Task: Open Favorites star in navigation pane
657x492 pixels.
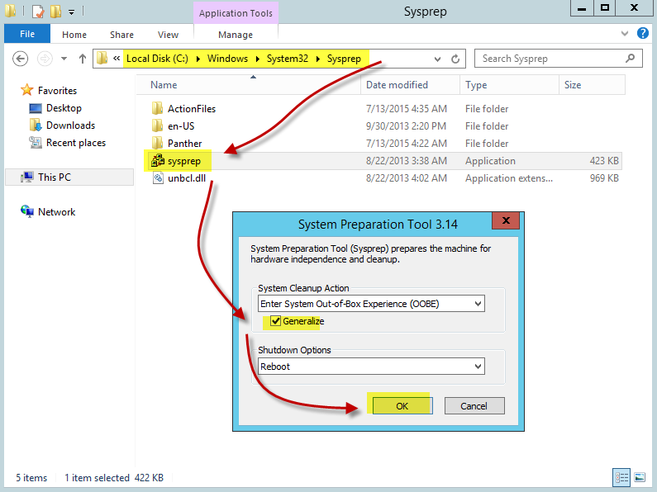Action: (x=26, y=90)
